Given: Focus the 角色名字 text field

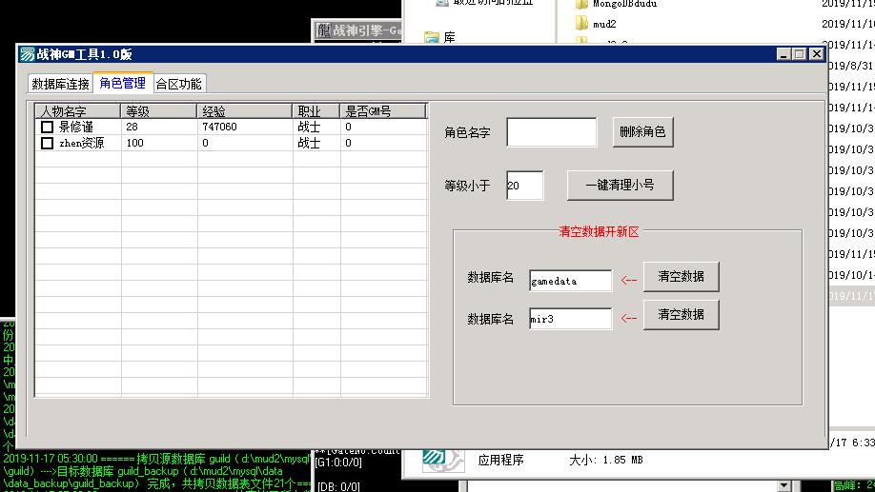Looking at the screenshot, I should [551, 132].
